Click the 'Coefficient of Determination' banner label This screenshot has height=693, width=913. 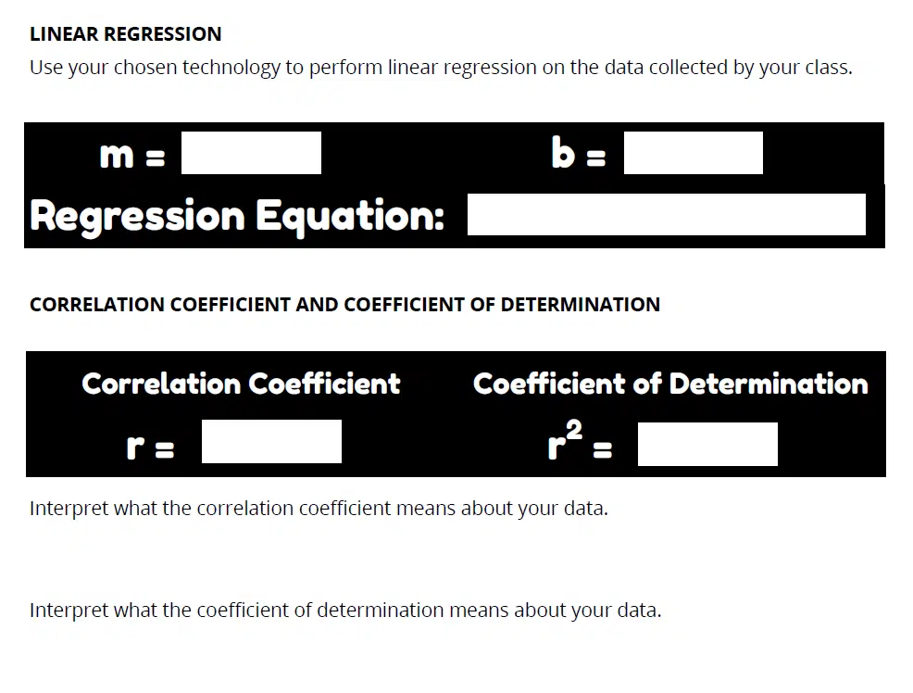[670, 384]
